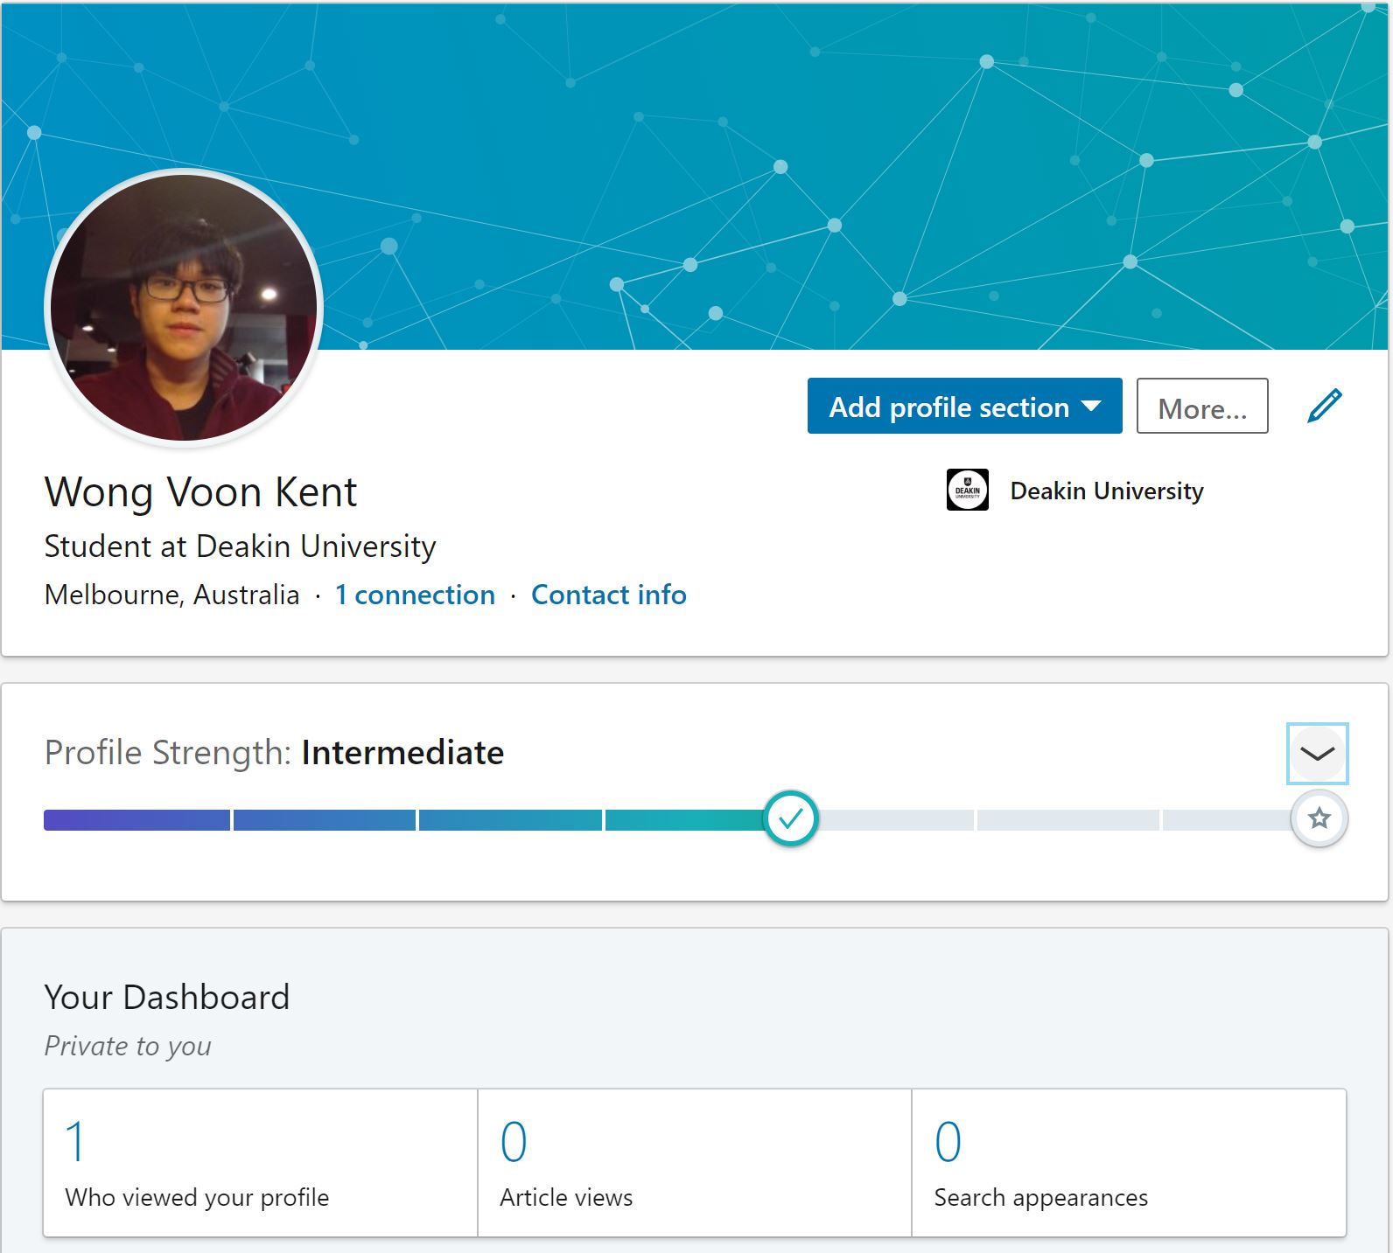The height and width of the screenshot is (1253, 1393).
Task: Select the Article views dashboard card
Action: [x=694, y=1162]
